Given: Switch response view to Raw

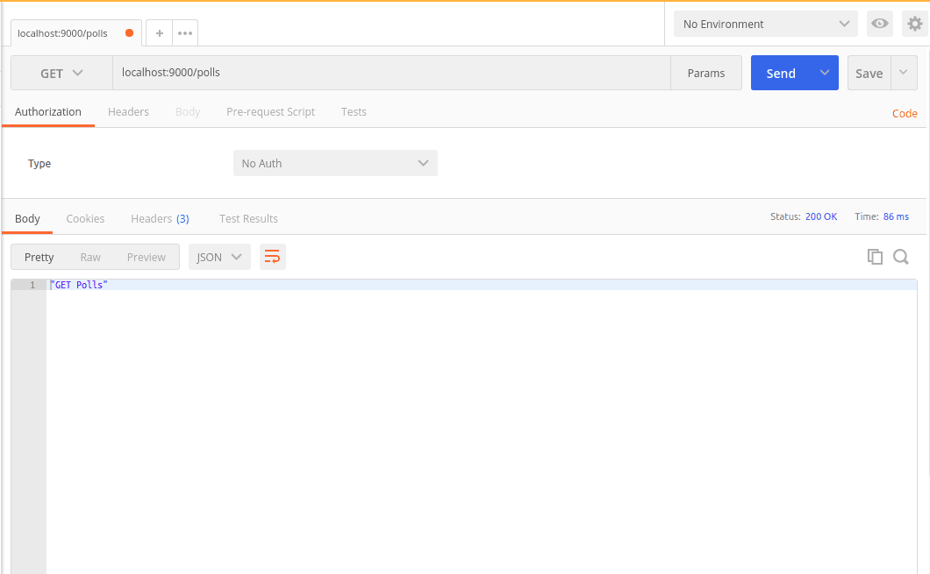Looking at the screenshot, I should click(90, 257).
